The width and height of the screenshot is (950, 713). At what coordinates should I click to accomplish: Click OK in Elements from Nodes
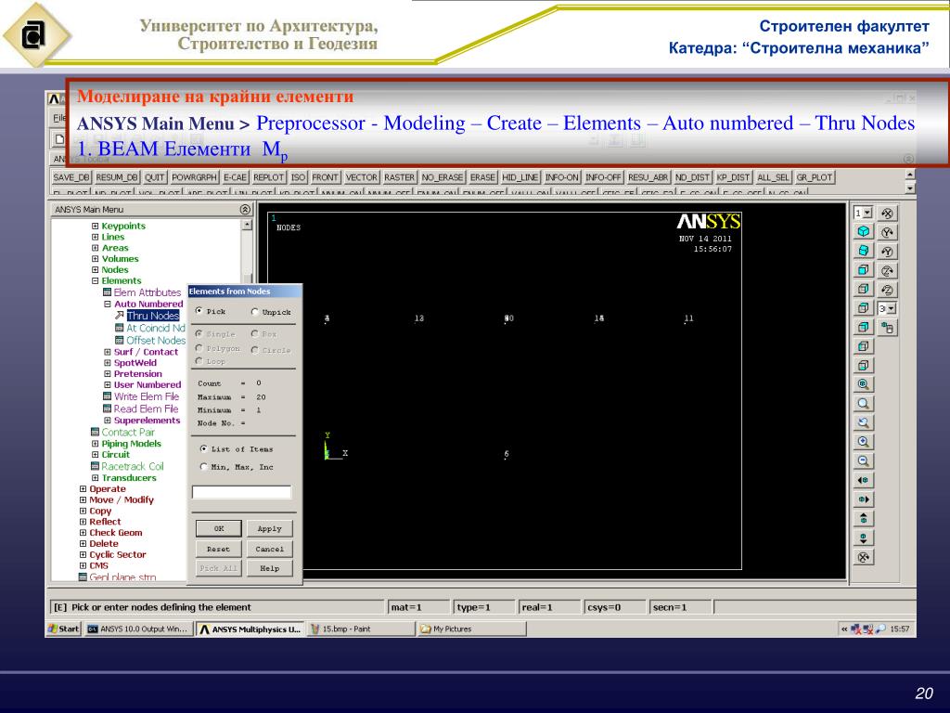[219, 528]
